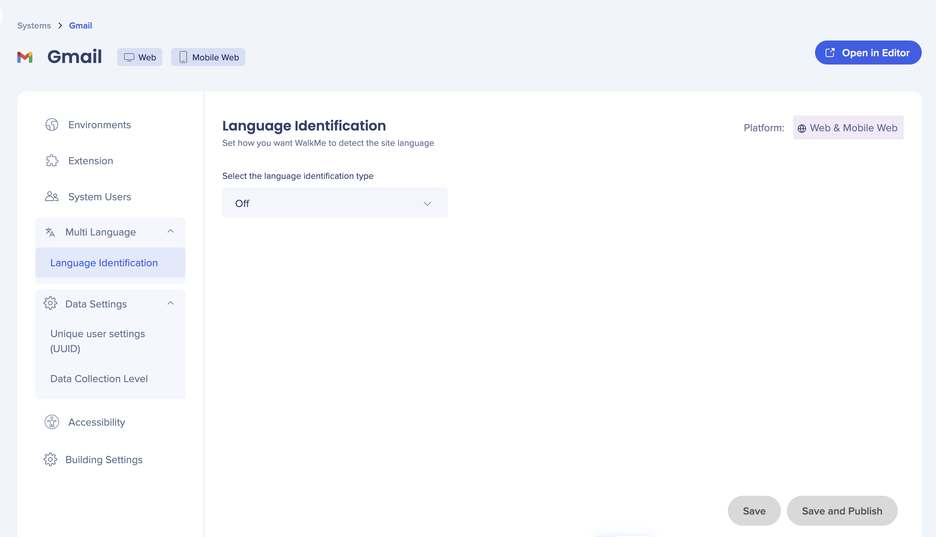Screen dimensions: 936x537
Task: Click the Extension puzzle piece icon
Action: (x=52, y=160)
